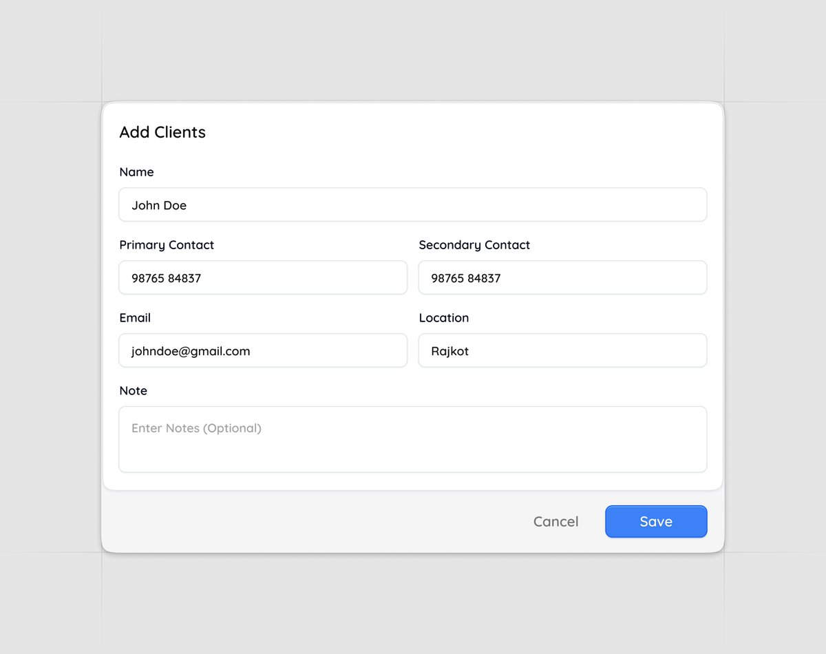Click the Cancel button

coord(555,522)
